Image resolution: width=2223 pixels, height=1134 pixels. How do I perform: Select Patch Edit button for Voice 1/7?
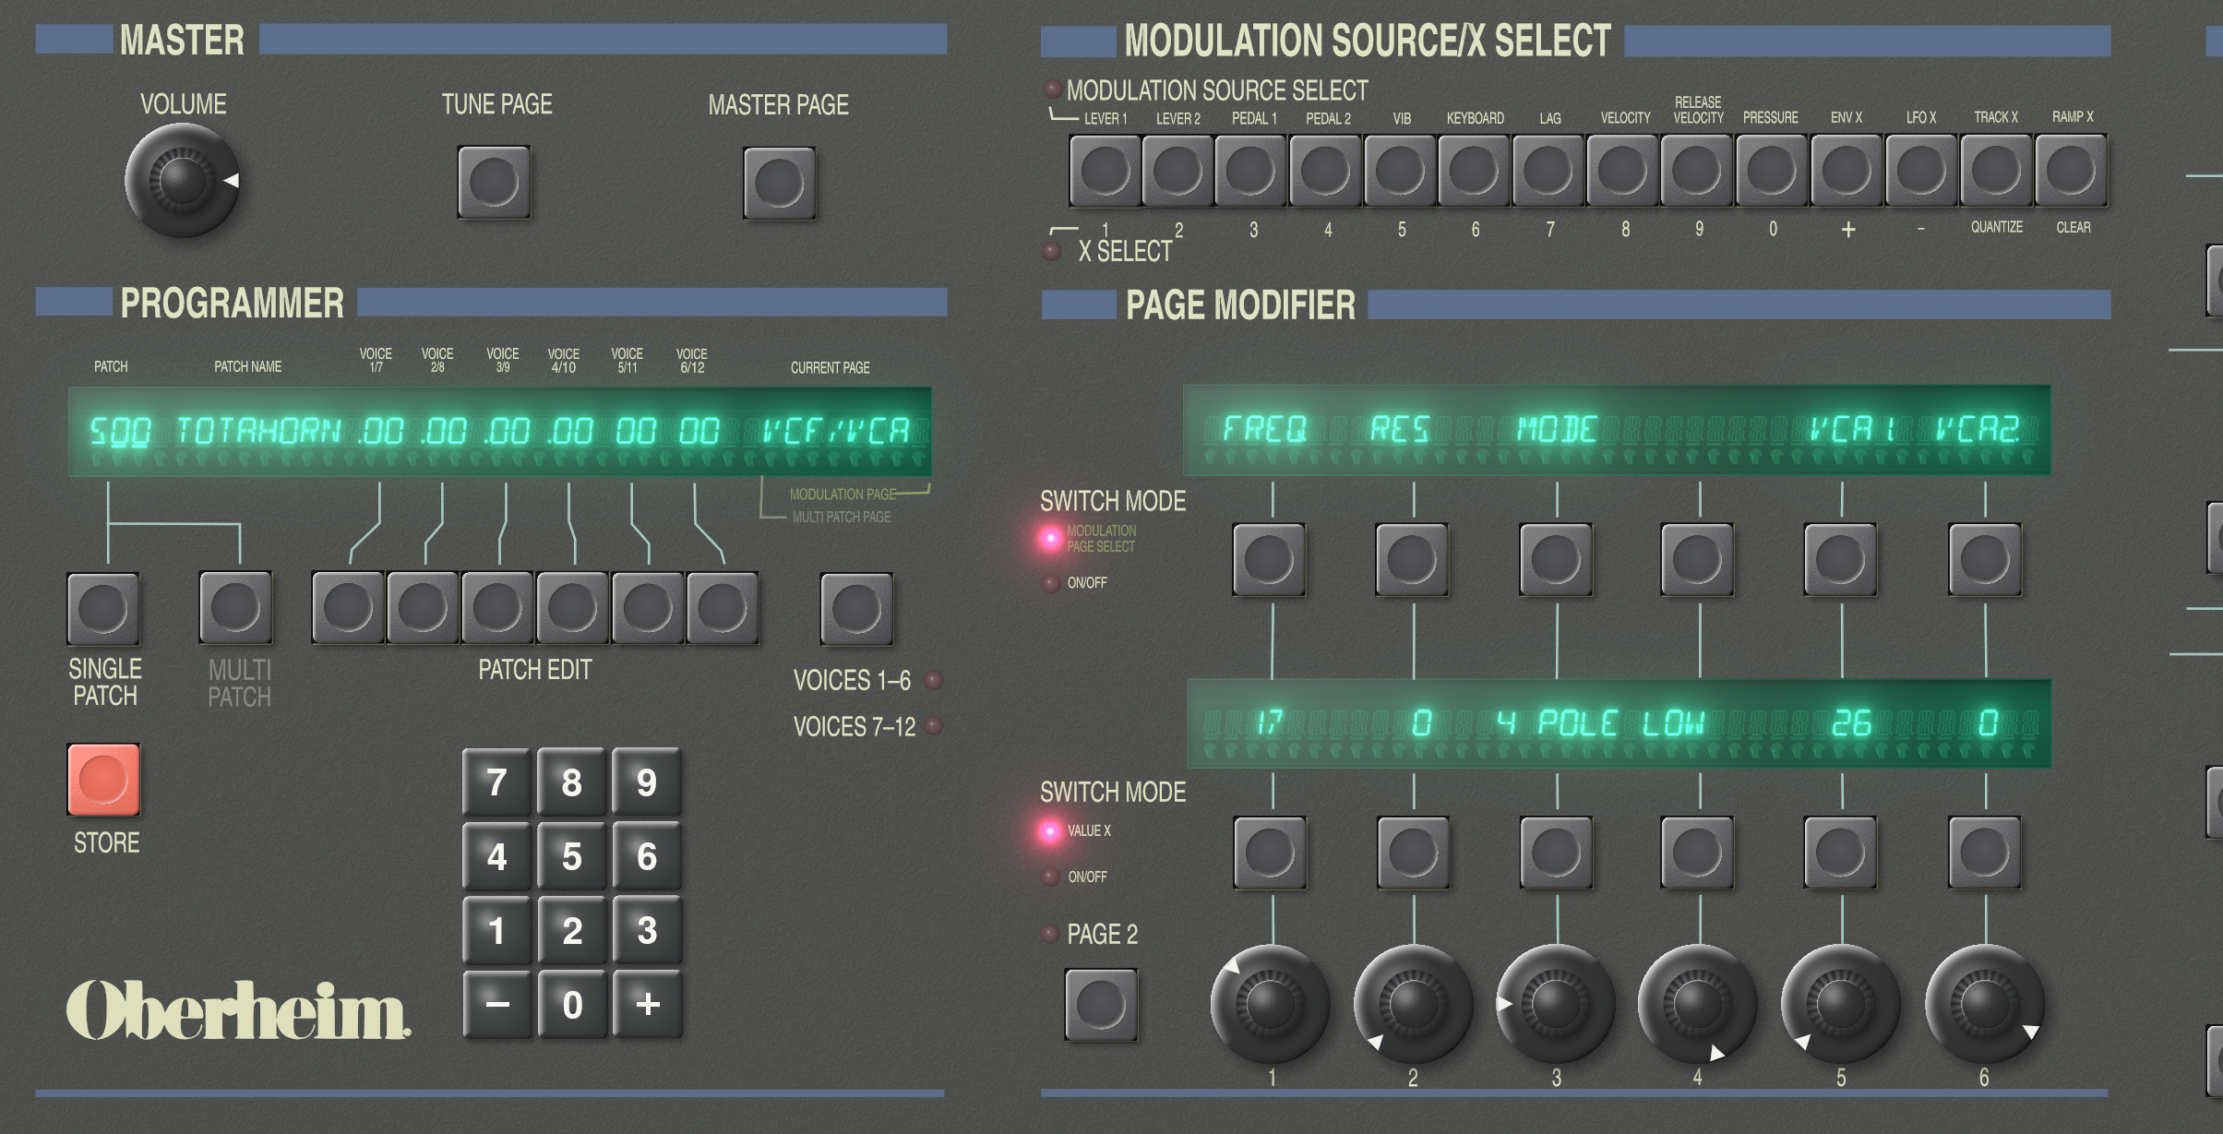(348, 608)
